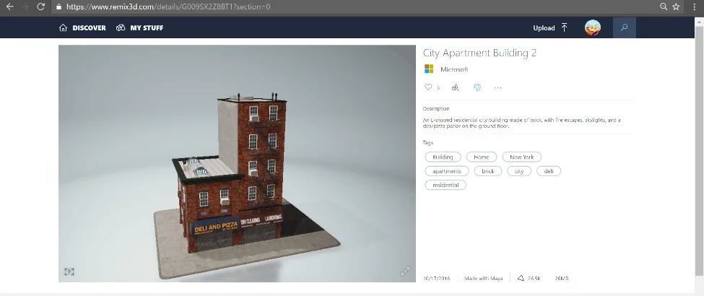Click the Upload button label
704x296 pixels.
click(x=544, y=28)
